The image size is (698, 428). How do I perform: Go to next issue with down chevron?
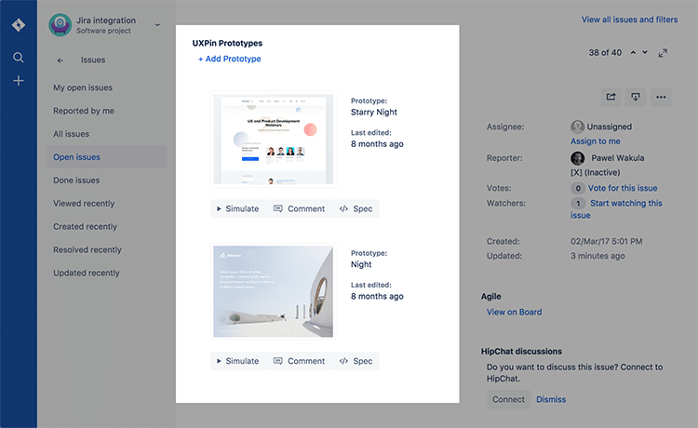click(645, 52)
